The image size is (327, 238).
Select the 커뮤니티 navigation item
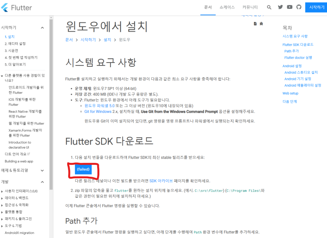pyautogui.click(x=250, y=7)
